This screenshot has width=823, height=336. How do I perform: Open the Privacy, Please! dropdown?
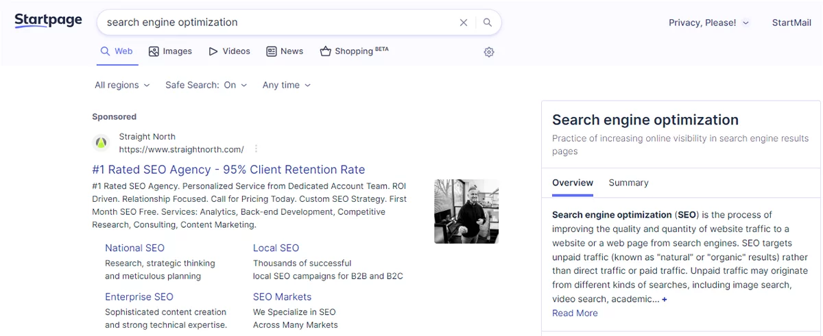709,23
